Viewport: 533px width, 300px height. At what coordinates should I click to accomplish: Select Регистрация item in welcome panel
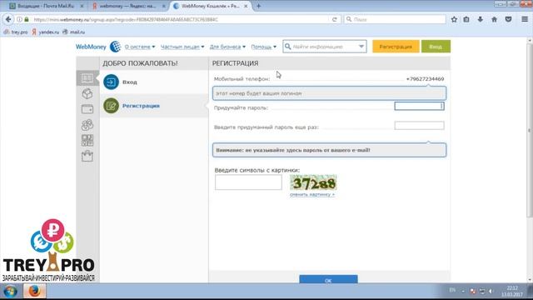(154, 106)
